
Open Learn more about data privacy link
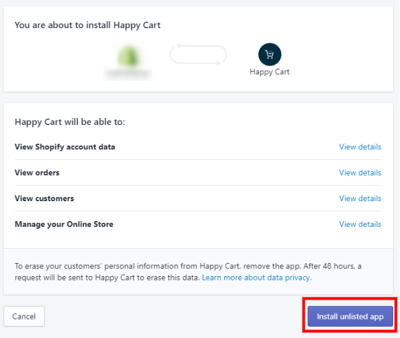[256, 277]
